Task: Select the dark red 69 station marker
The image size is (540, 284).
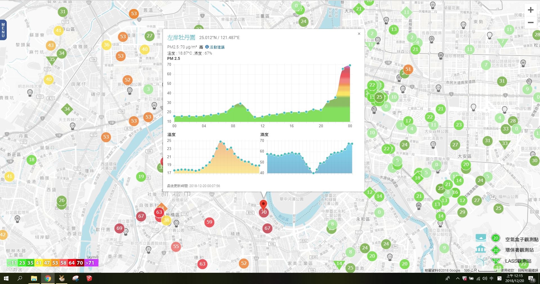Action: point(119,228)
